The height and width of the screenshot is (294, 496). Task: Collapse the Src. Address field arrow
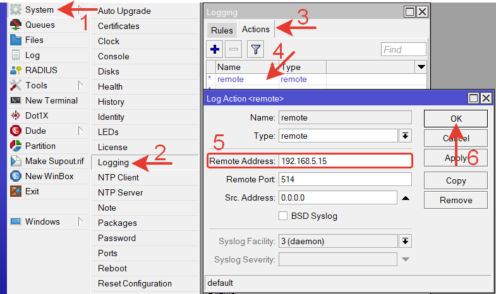click(x=406, y=198)
